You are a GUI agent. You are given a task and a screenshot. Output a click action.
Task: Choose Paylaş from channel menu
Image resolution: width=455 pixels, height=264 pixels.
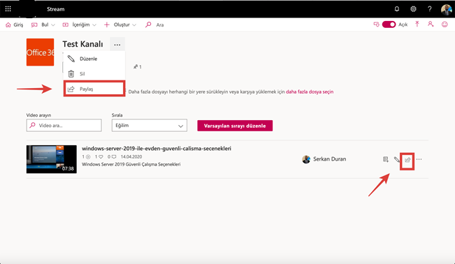coord(94,89)
